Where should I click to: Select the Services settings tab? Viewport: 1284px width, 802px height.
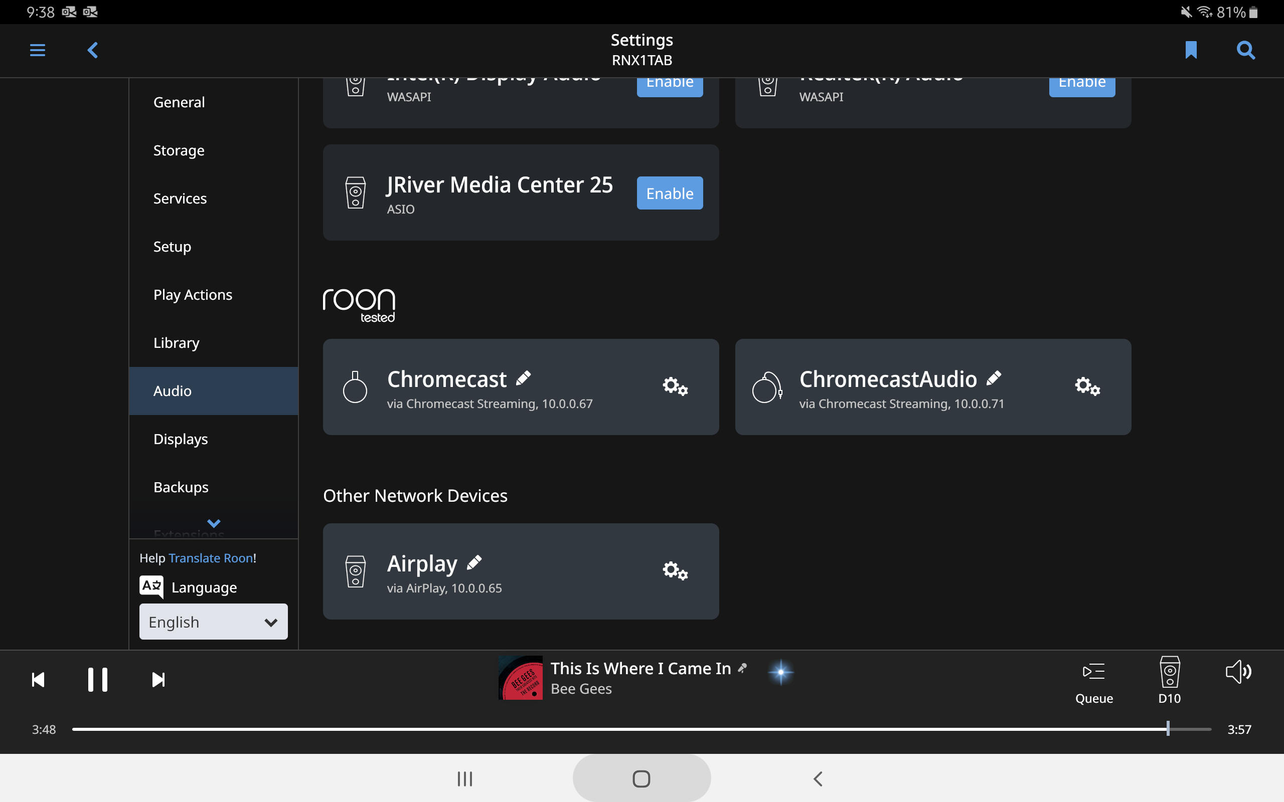pos(214,198)
